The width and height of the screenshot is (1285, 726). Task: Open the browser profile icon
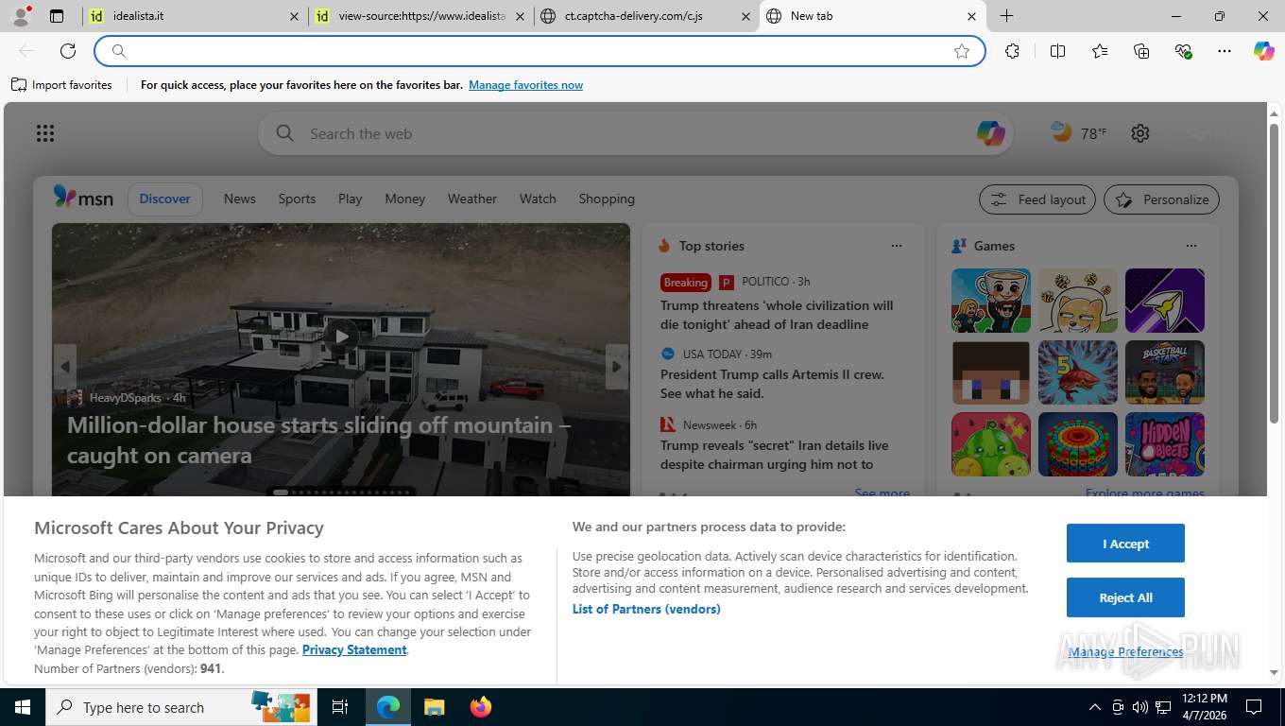point(20,16)
